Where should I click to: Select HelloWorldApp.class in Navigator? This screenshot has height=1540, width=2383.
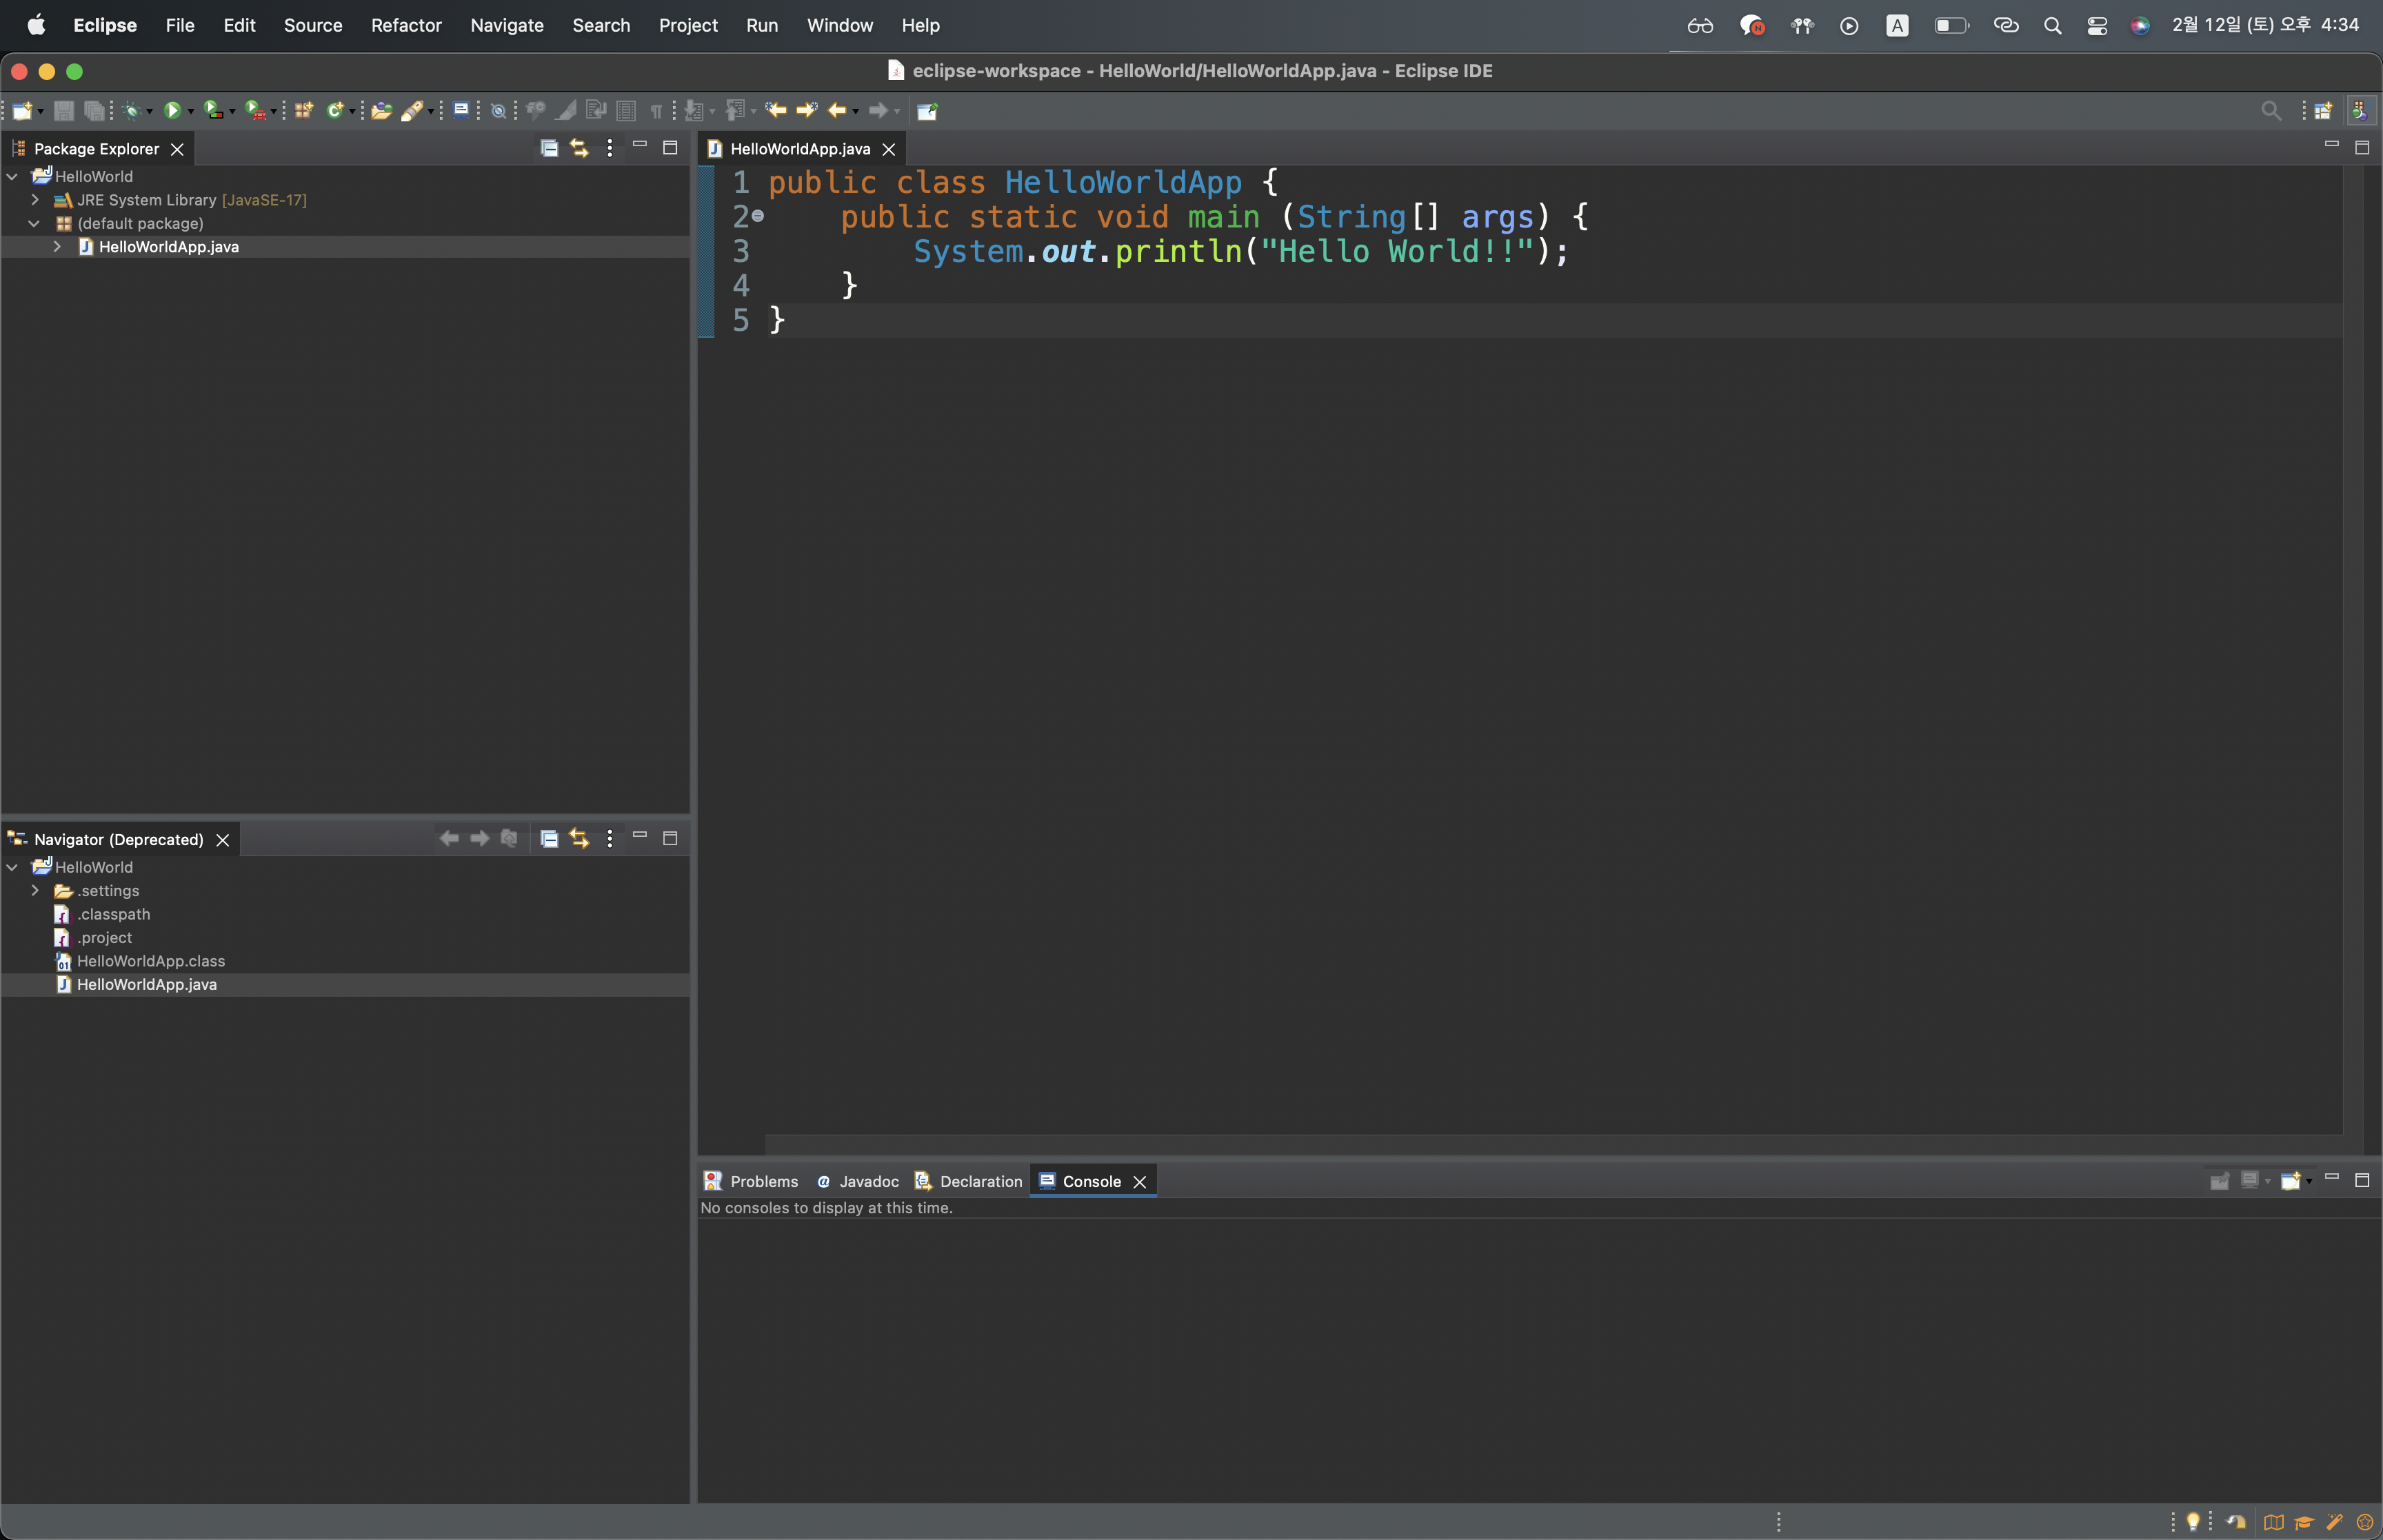pos(151,961)
